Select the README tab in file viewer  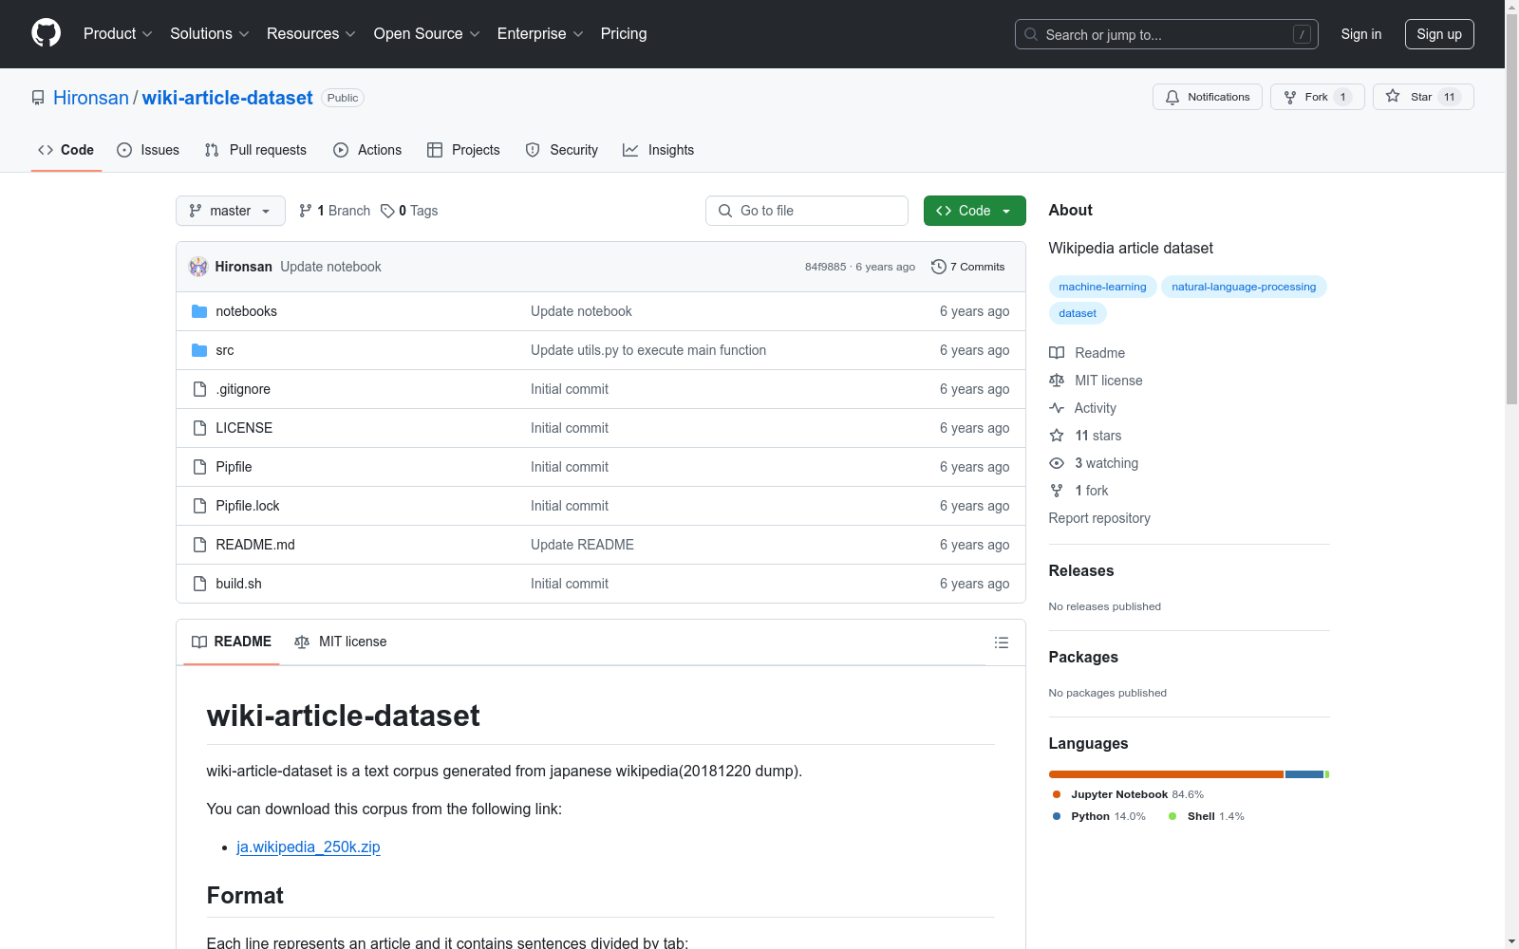point(232,642)
